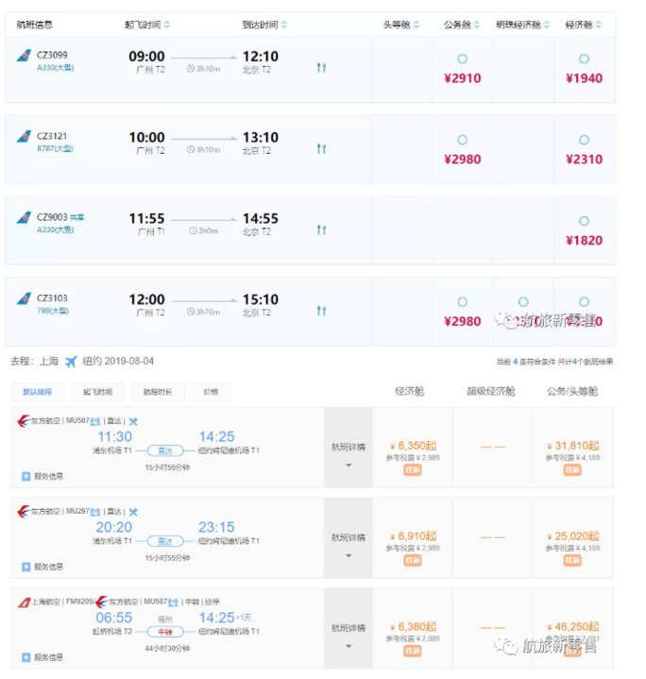Expand flight details for the 20:20 MU297 flight

click(348, 544)
